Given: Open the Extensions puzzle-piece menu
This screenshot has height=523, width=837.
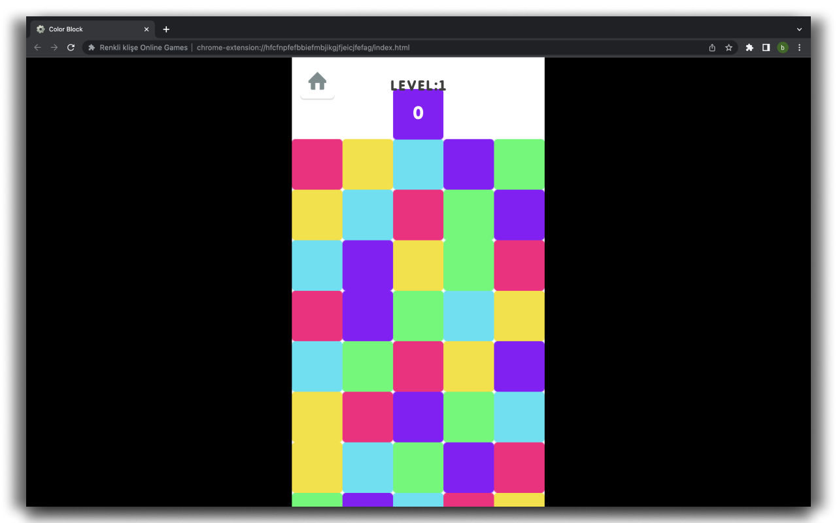Looking at the screenshot, I should tap(749, 47).
